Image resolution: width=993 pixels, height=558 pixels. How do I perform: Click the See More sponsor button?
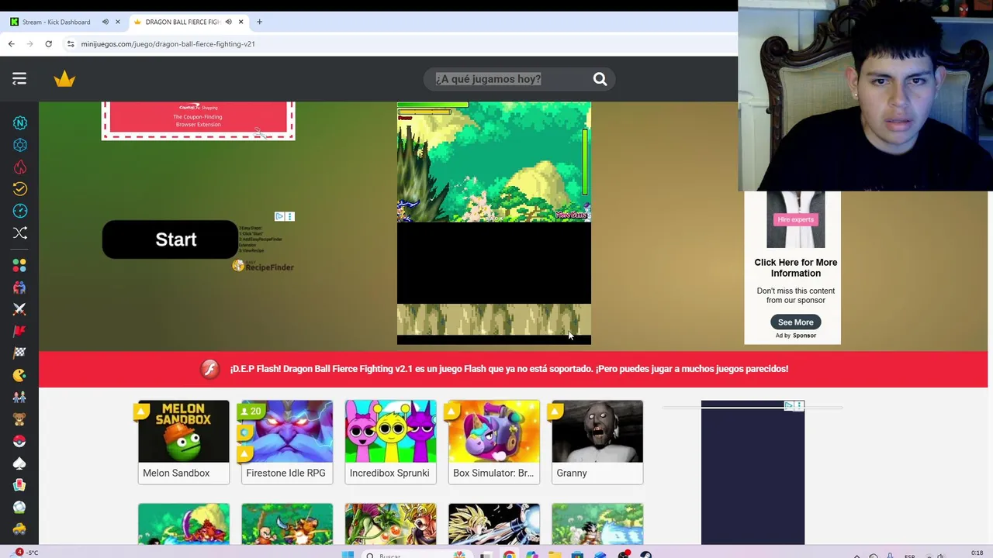pyautogui.click(x=795, y=322)
